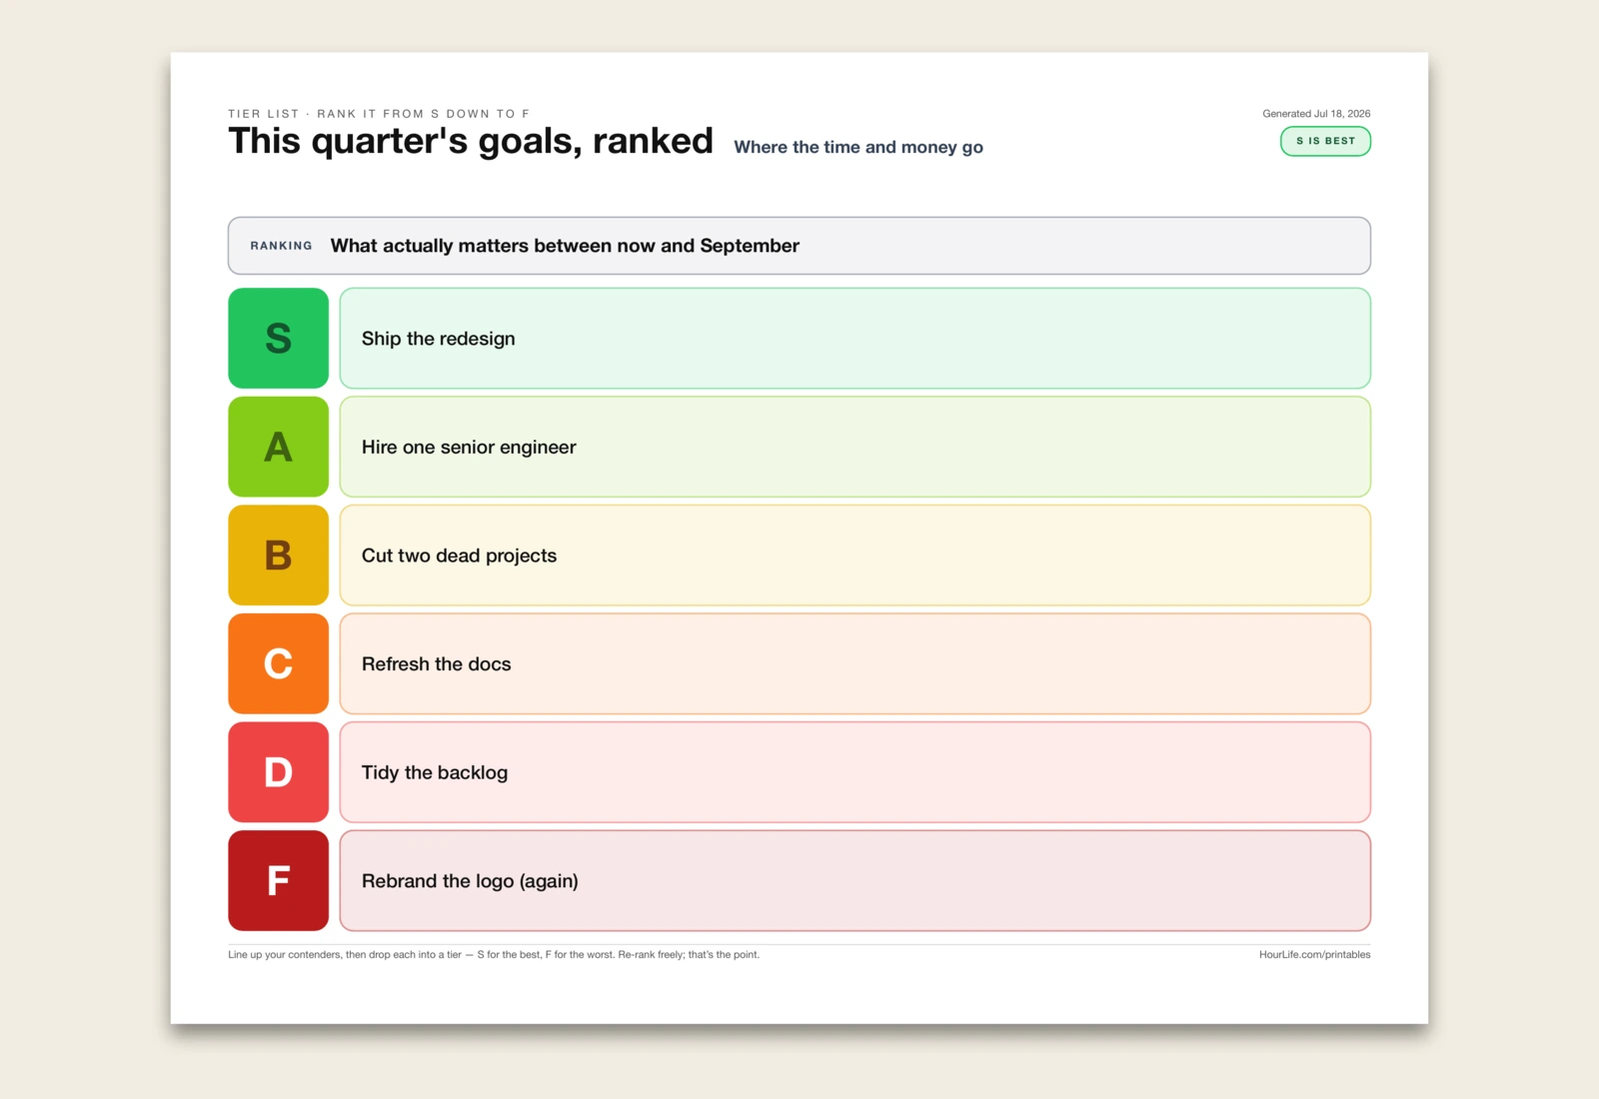Image resolution: width=1599 pixels, height=1099 pixels.
Task: Click the green S tier tile
Action: (x=278, y=338)
